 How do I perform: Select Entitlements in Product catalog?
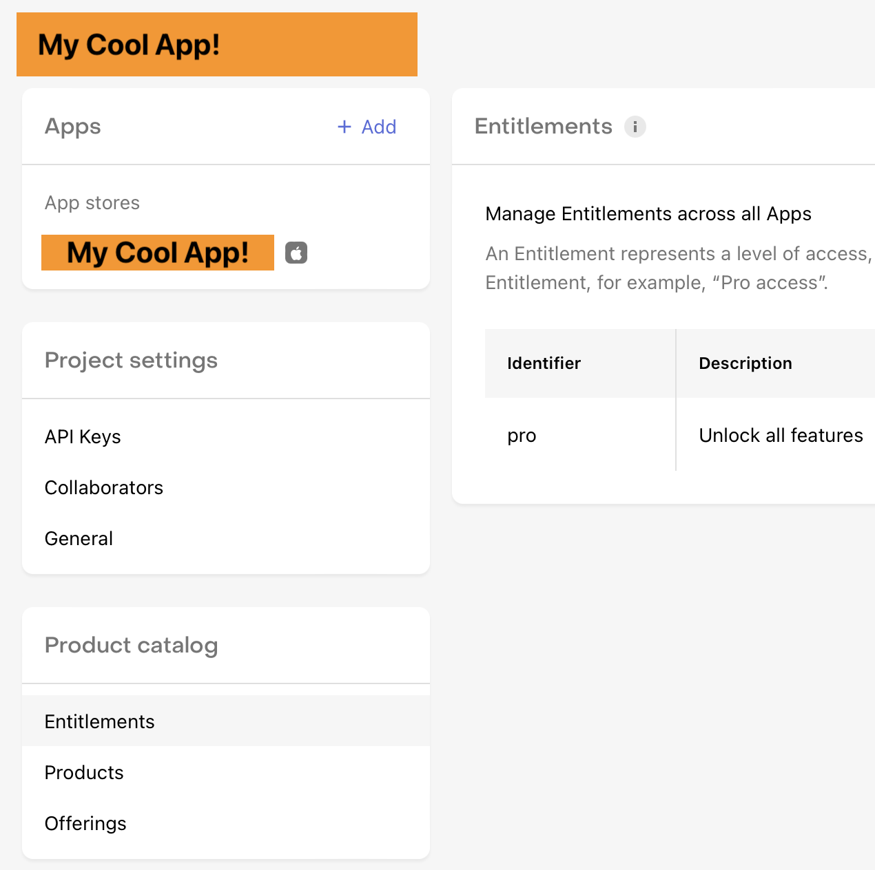[x=100, y=721]
